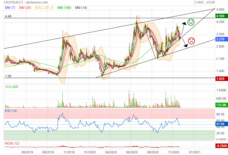Viewport: 228px width, 155px height.
Task: Click the 1 600K volume axis label
Action: [221, 90]
